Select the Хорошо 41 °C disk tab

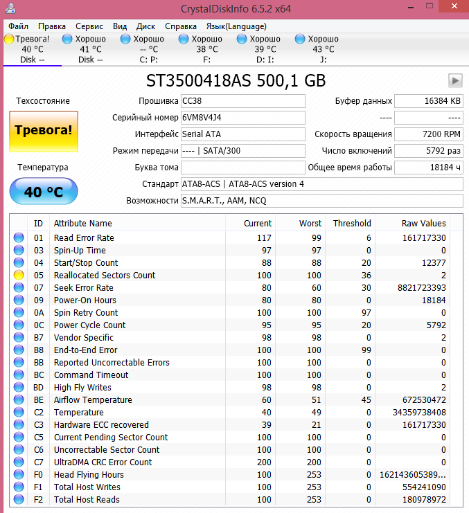(91, 49)
